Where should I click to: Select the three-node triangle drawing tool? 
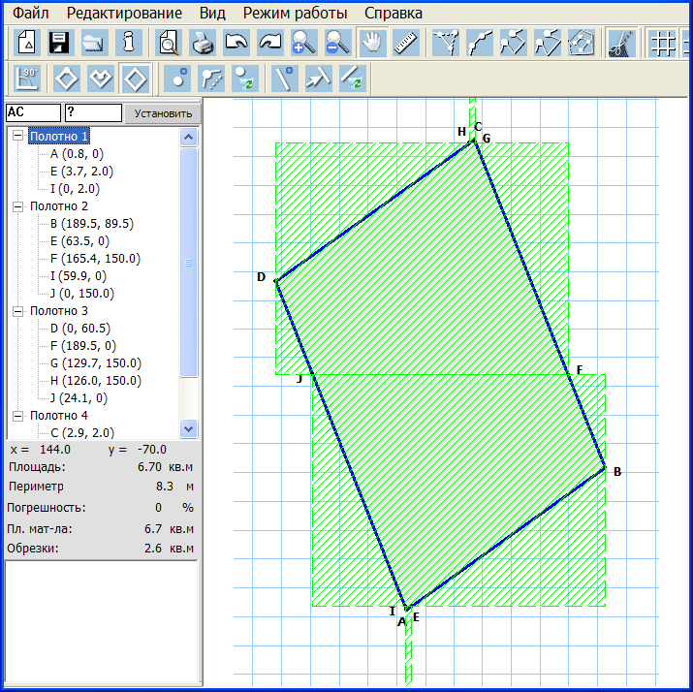446,43
